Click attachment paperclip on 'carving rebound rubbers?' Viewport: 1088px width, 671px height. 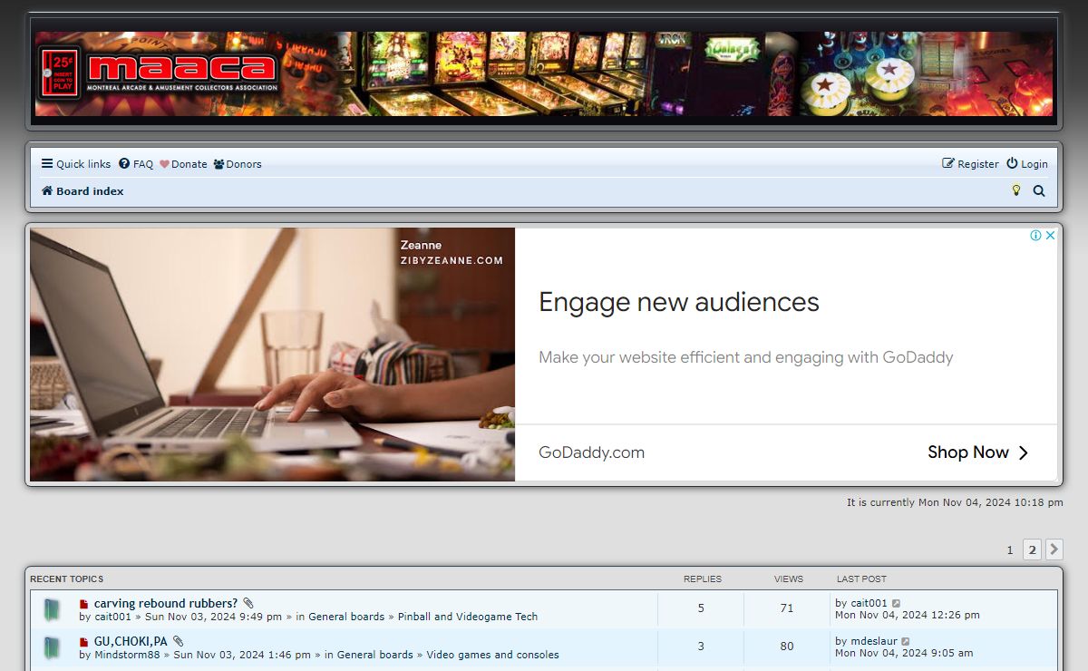point(248,603)
